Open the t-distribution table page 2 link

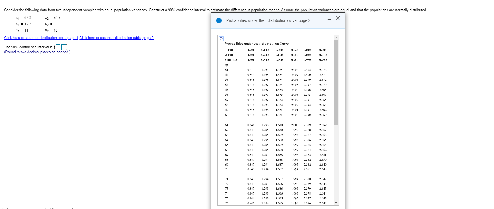[116, 38]
